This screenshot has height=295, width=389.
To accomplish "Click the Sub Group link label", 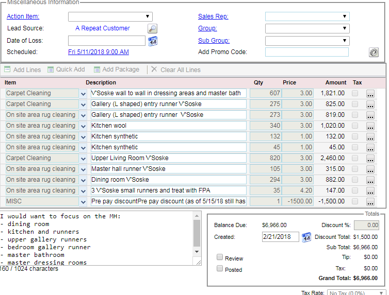I will (x=214, y=41).
